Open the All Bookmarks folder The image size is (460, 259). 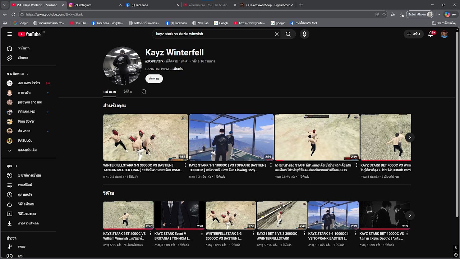(x=444, y=23)
